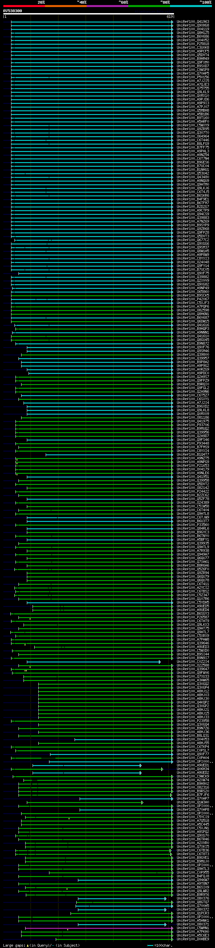Click label UniRef100_Q9FGL2
Image resolution: width=215 pixels, height=948 pixels.
(193, 388)
